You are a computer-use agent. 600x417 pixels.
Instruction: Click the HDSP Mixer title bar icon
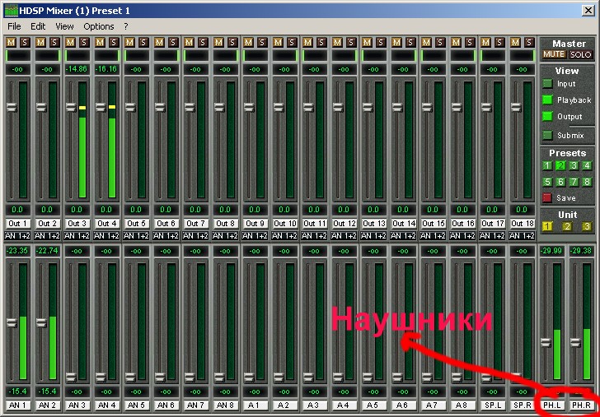coord(11,11)
